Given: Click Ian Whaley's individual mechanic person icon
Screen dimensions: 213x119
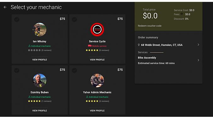Looking at the screenshot, I should pyautogui.click(x=29, y=46).
